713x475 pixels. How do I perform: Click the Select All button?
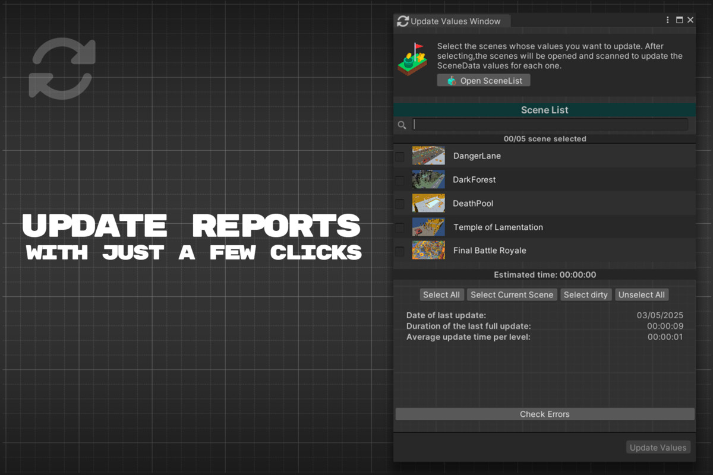(x=441, y=295)
